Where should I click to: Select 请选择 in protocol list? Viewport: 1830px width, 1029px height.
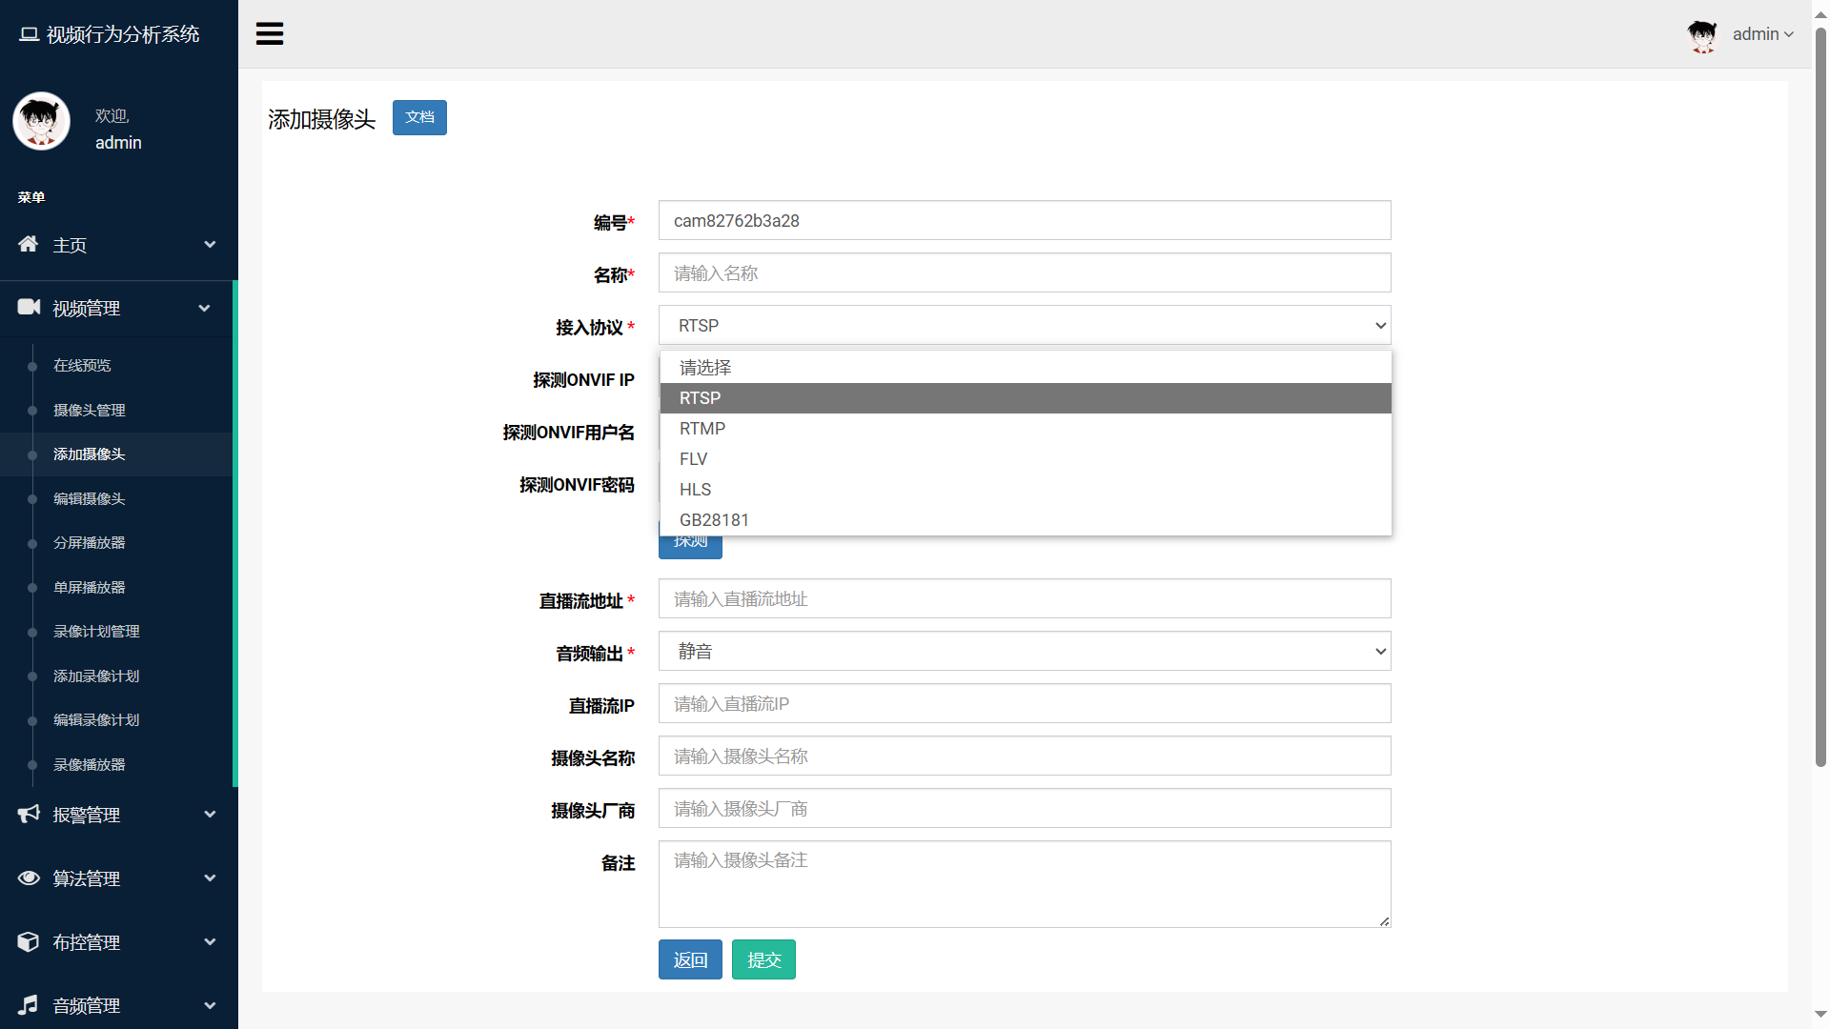(1026, 368)
